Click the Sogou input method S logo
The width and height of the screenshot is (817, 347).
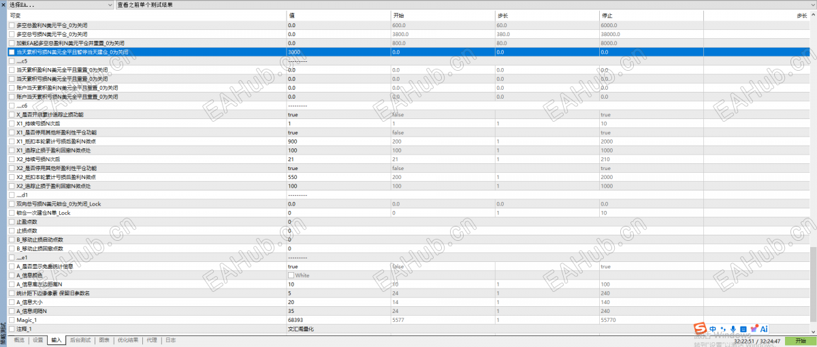[700, 329]
